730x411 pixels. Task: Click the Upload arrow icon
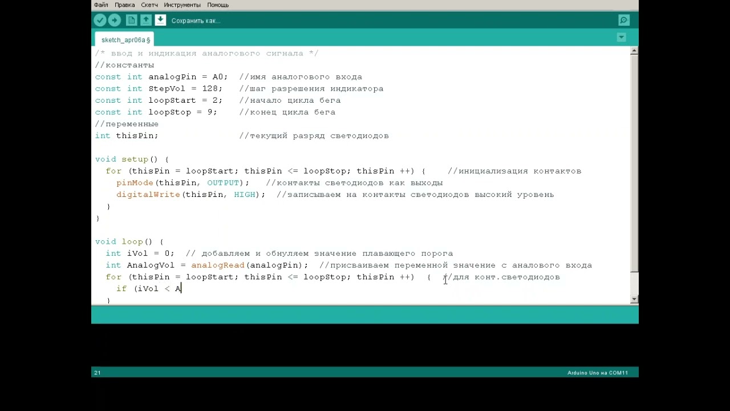coord(115,20)
